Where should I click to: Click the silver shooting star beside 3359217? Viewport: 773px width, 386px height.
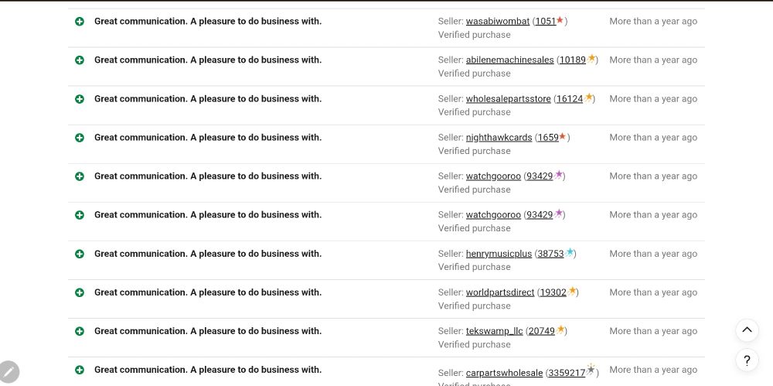[x=591, y=369]
